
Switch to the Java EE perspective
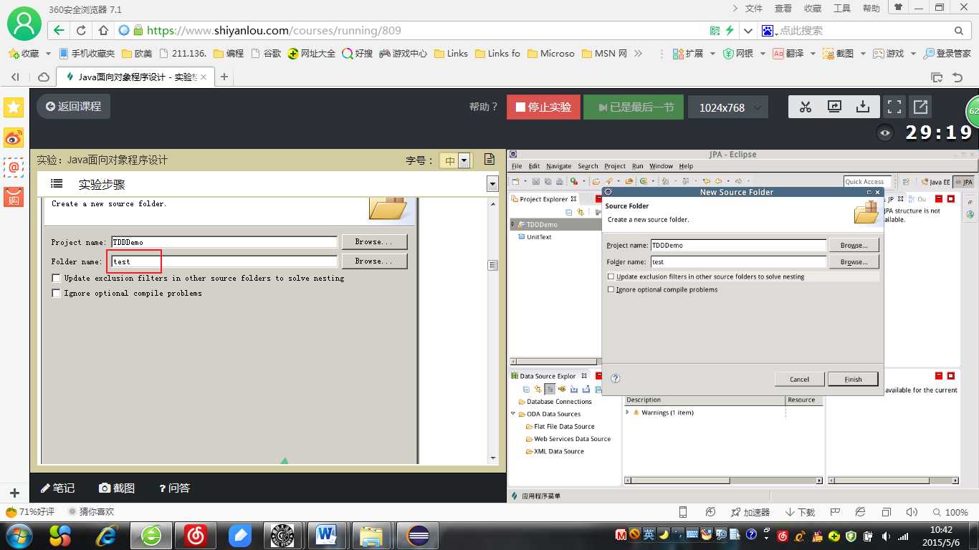click(x=935, y=182)
